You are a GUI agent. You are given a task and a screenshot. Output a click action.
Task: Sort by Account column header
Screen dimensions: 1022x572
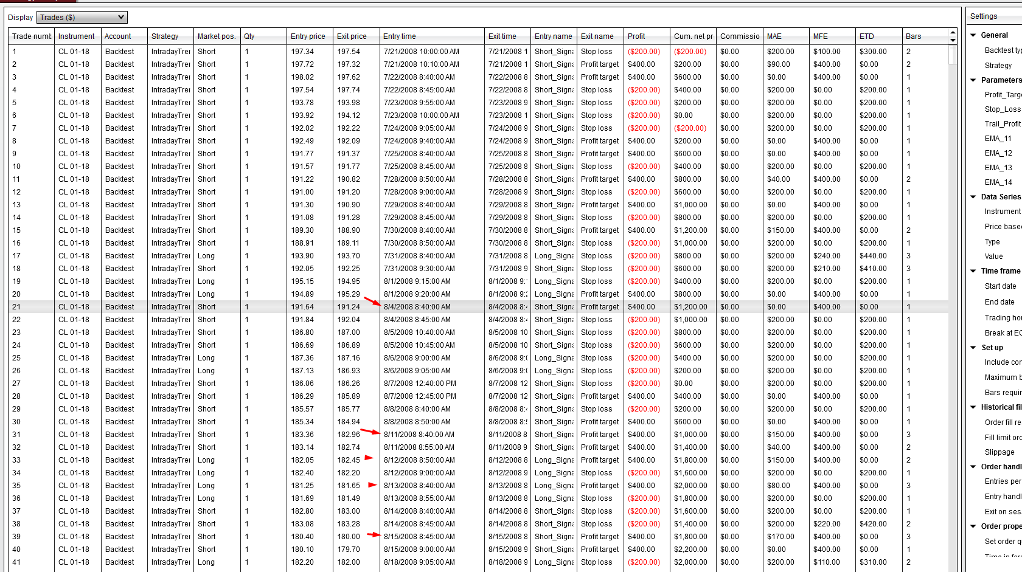coord(125,36)
